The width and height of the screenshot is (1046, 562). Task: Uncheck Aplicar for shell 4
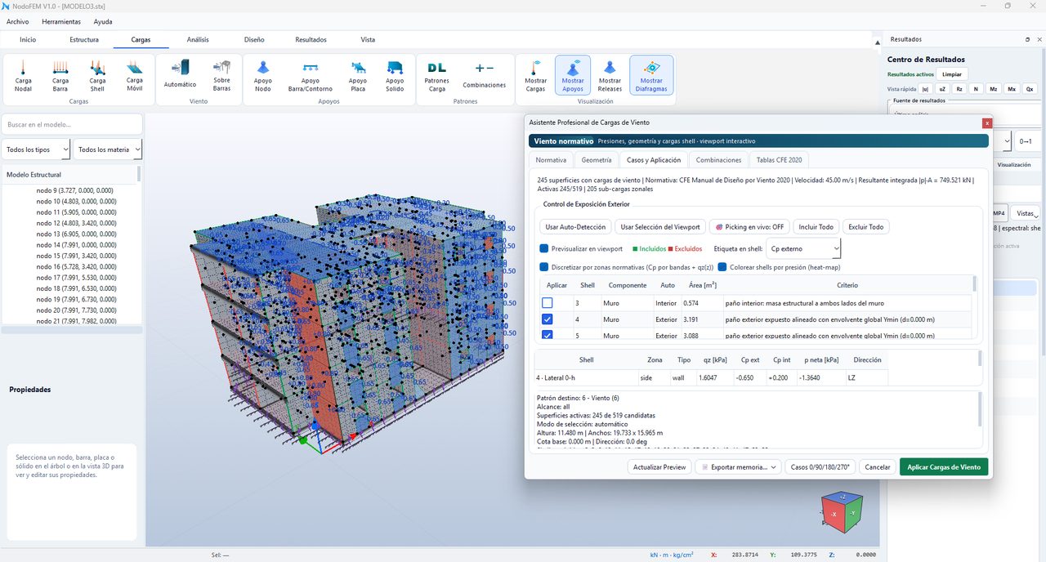tap(547, 319)
